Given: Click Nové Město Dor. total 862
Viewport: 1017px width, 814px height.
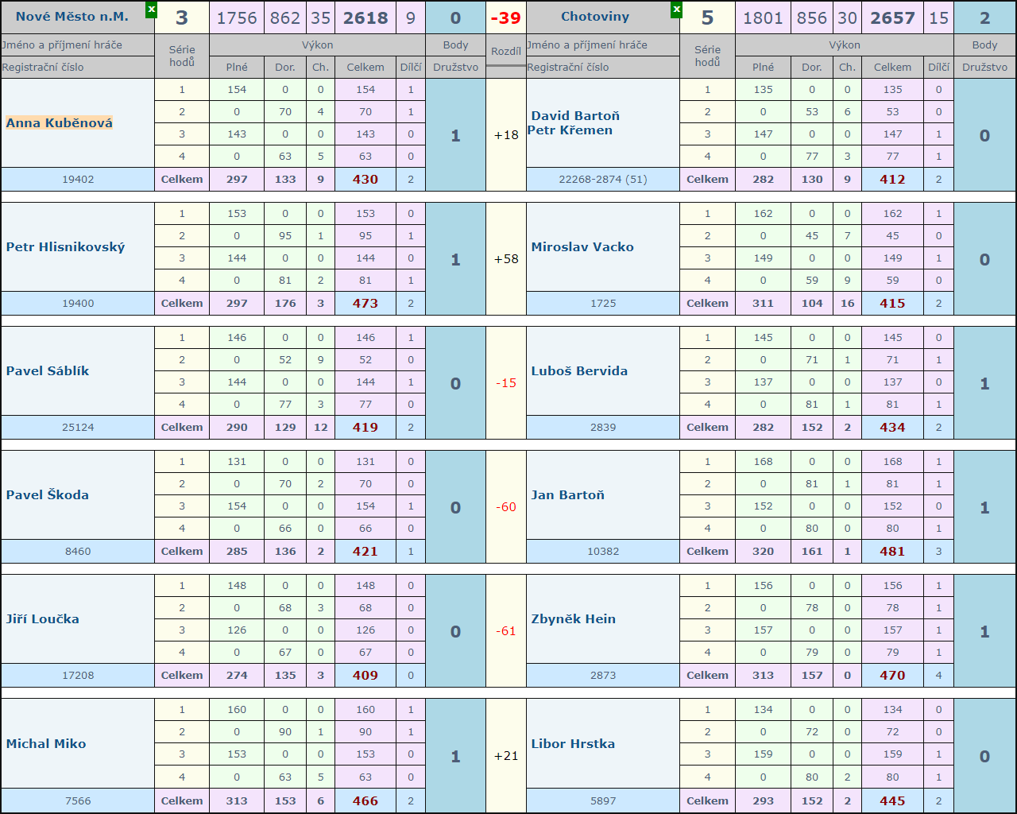Looking at the screenshot, I should pos(285,17).
